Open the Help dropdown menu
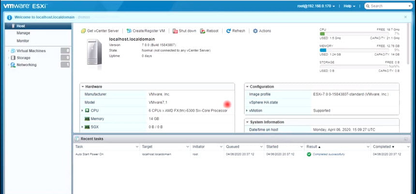 (x=349, y=6)
